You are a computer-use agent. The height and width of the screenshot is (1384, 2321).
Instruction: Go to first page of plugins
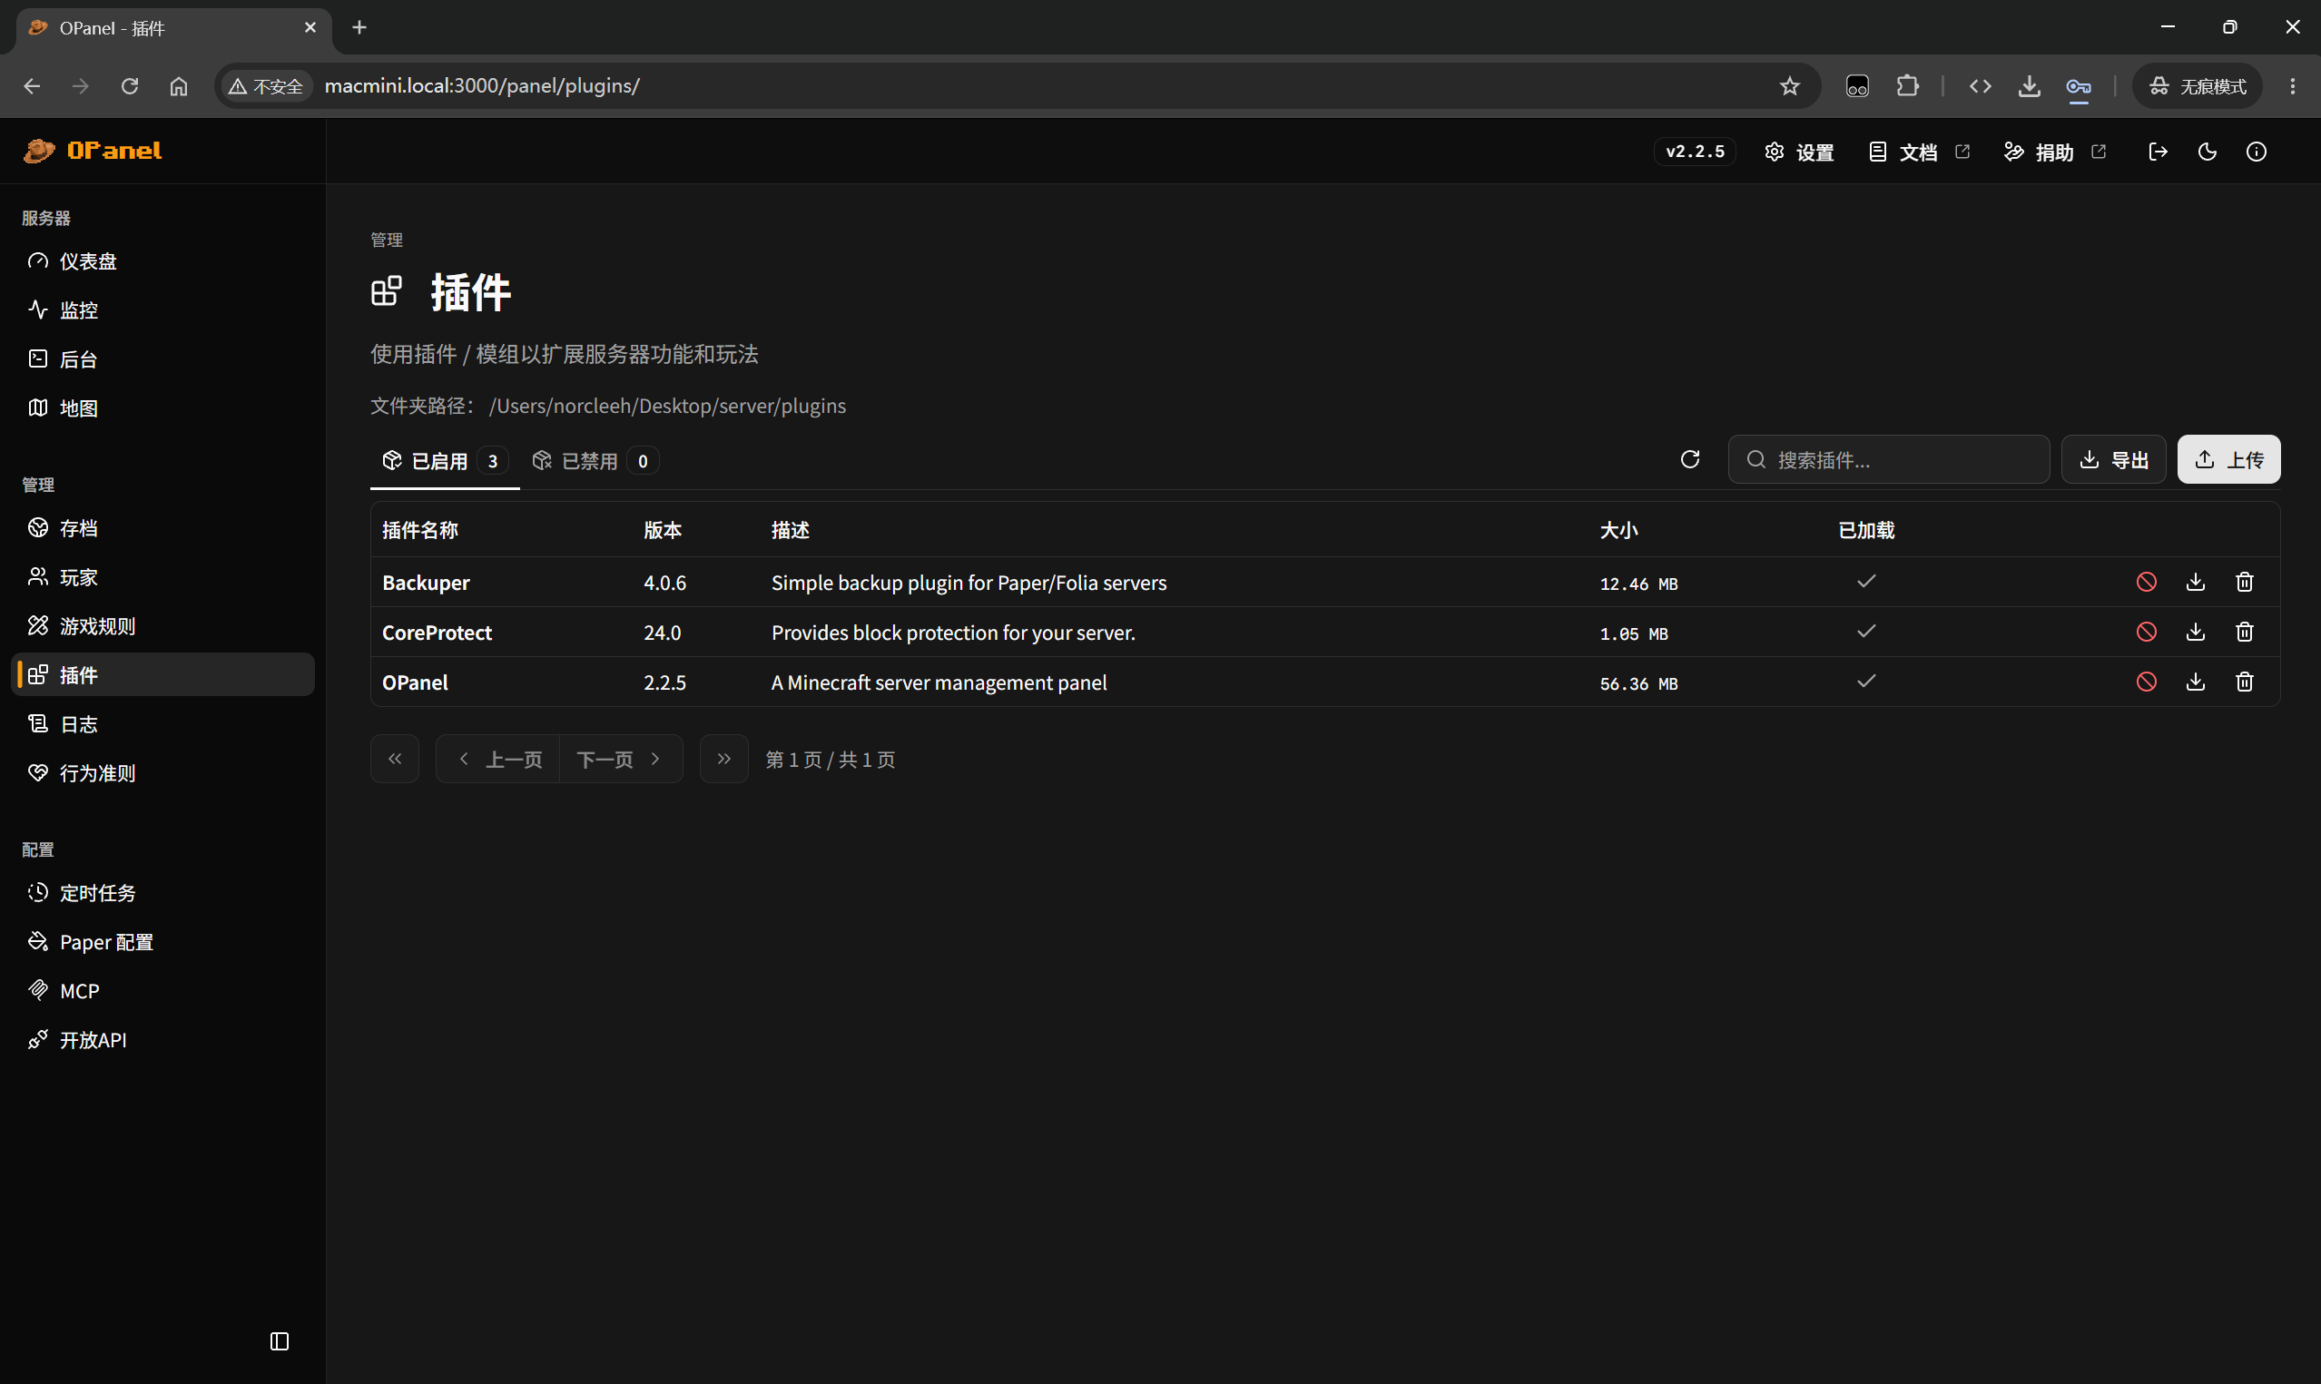pyautogui.click(x=395, y=758)
